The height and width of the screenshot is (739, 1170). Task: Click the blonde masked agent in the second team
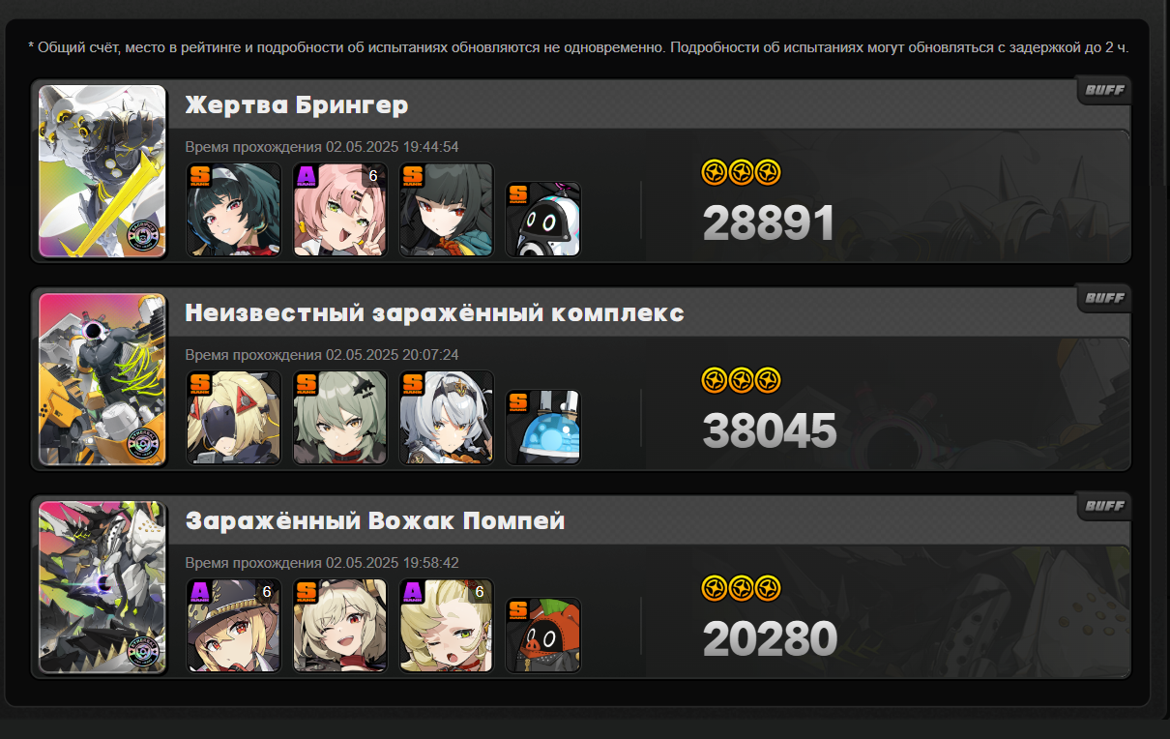(x=233, y=417)
